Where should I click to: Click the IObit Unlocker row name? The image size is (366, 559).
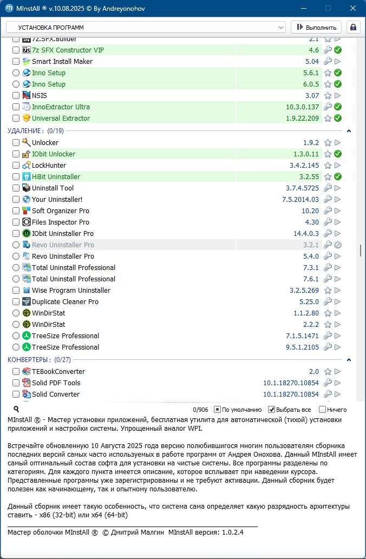click(x=54, y=154)
